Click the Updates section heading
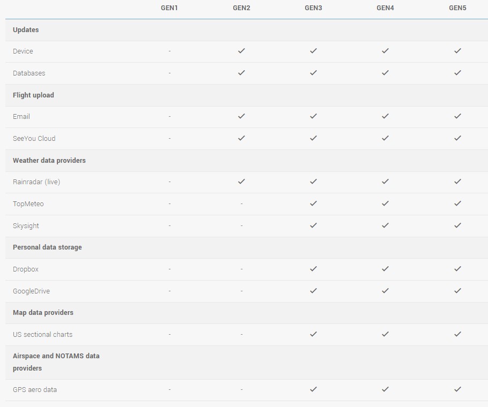 [x=26, y=30]
